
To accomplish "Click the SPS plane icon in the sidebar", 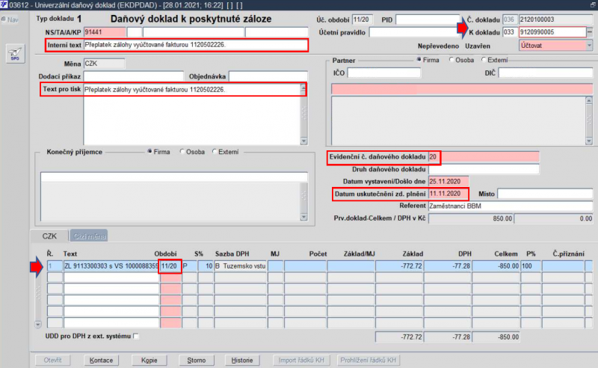I will [x=15, y=53].
